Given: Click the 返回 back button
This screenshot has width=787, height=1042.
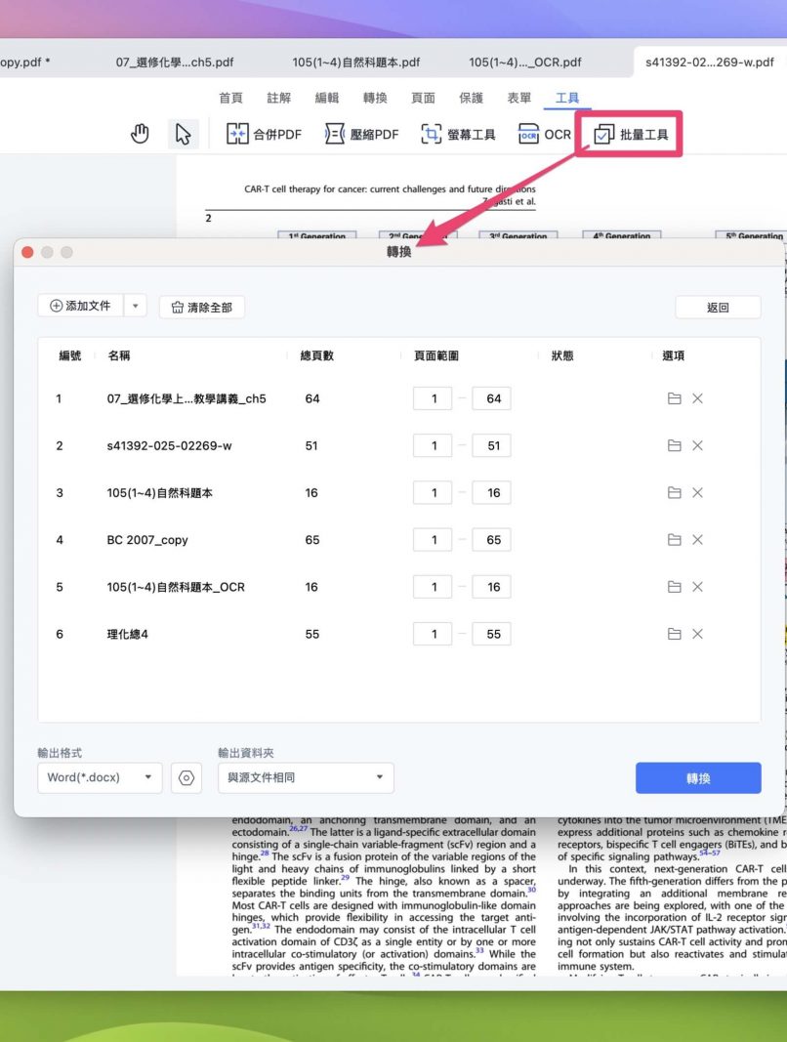Looking at the screenshot, I should point(718,307).
